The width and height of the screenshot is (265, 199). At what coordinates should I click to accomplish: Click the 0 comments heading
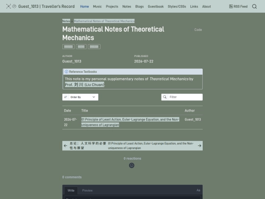(72, 177)
